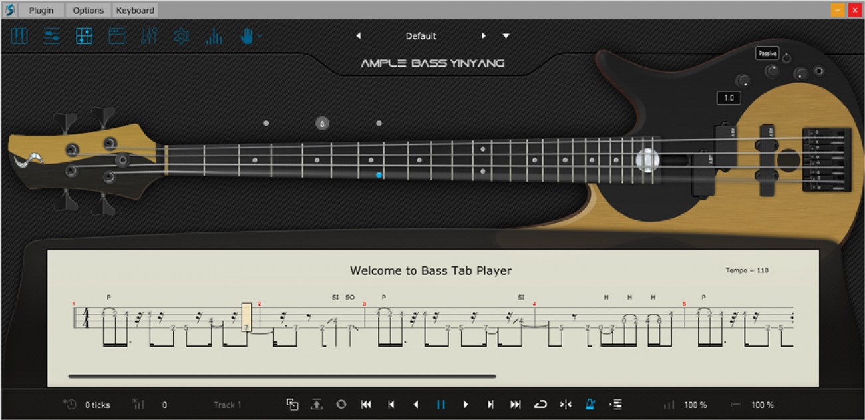Open the bar-graph equalizer icon
This screenshot has height=420, width=865.
[x=214, y=36]
